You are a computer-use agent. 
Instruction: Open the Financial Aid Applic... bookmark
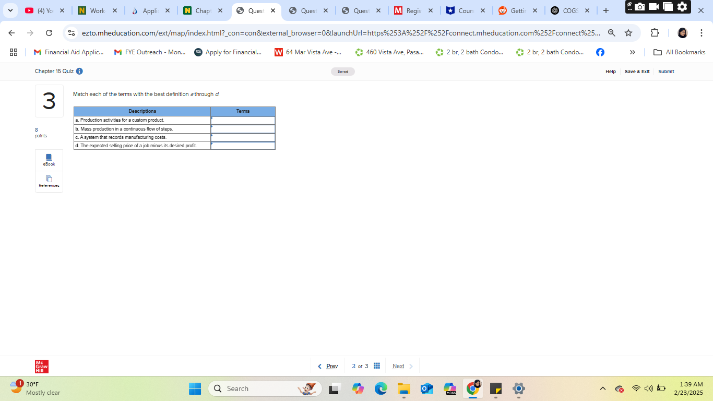coord(68,52)
